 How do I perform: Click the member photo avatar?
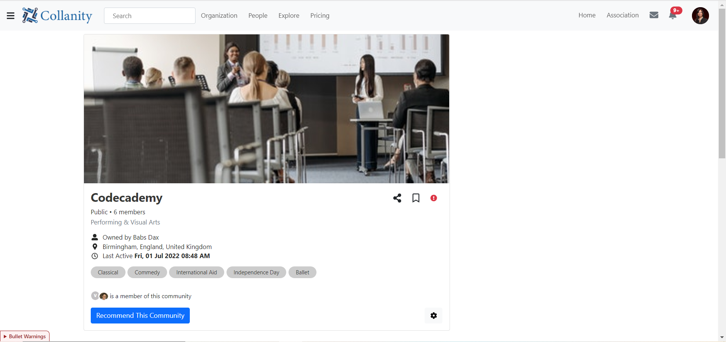click(104, 296)
